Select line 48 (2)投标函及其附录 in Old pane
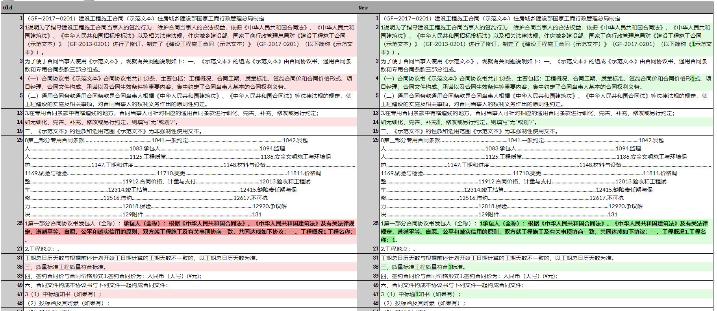This screenshot has width=717, height=311. (190, 303)
